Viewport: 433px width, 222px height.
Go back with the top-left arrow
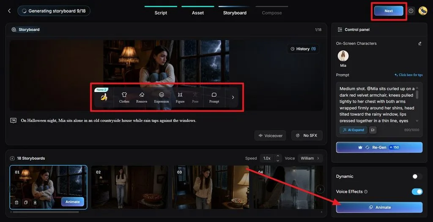pos(9,11)
